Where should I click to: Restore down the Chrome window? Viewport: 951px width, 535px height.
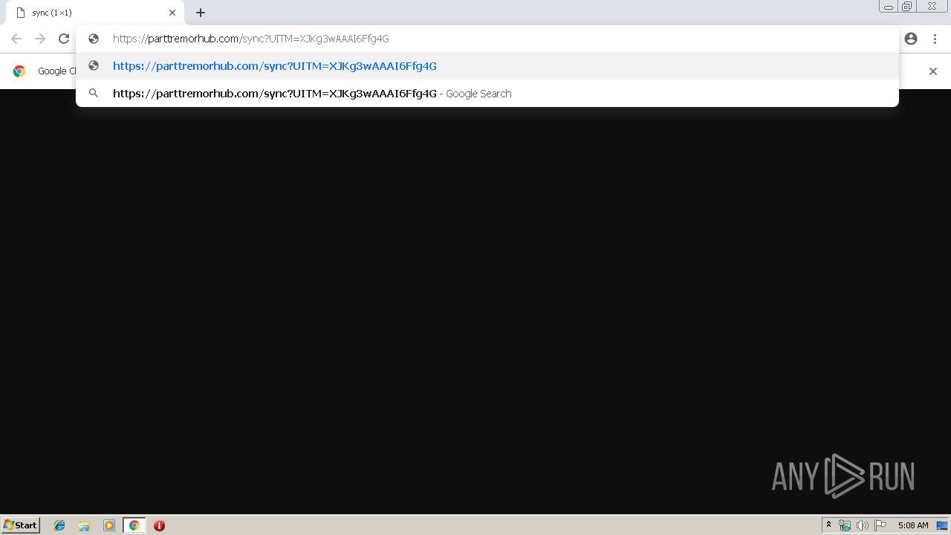(907, 7)
